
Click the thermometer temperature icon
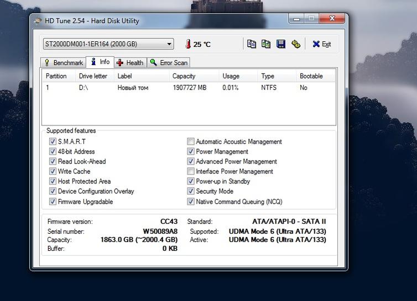pyautogui.click(x=188, y=44)
